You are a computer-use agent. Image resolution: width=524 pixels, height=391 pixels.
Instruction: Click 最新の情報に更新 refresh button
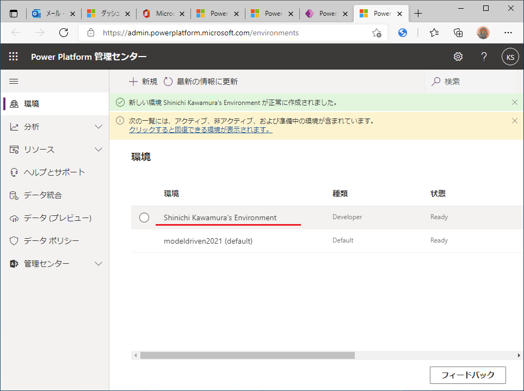(x=200, y=82)
